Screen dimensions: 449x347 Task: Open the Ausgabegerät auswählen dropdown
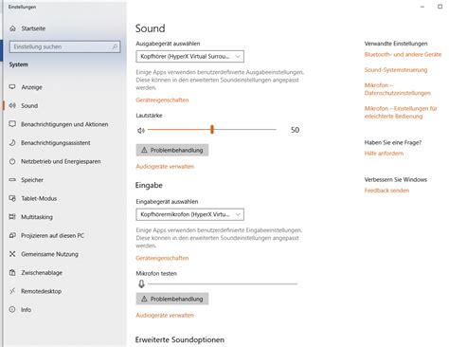click(x=189, y=57)
